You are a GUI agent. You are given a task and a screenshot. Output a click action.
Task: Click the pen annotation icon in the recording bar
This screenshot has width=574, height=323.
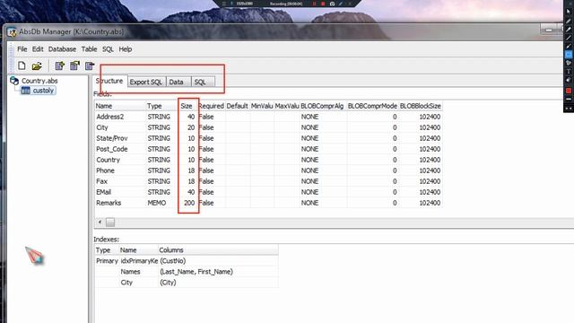[341, 4]
